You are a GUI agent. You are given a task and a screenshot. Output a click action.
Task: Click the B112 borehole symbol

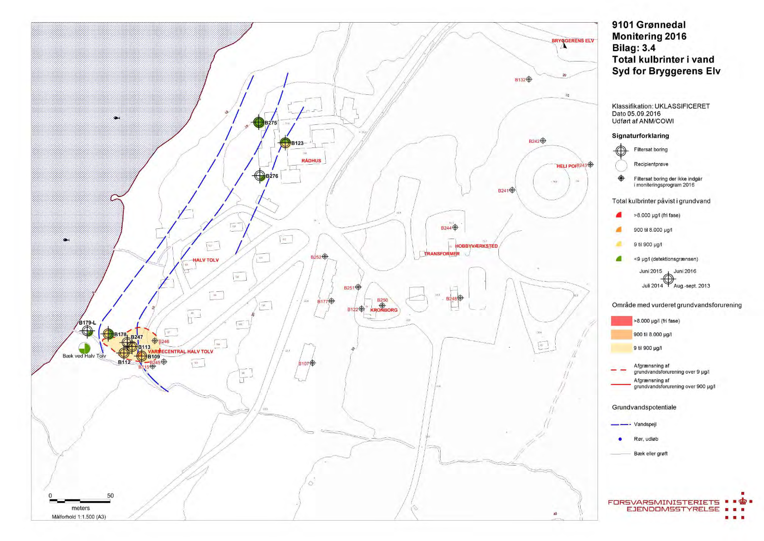124,353
